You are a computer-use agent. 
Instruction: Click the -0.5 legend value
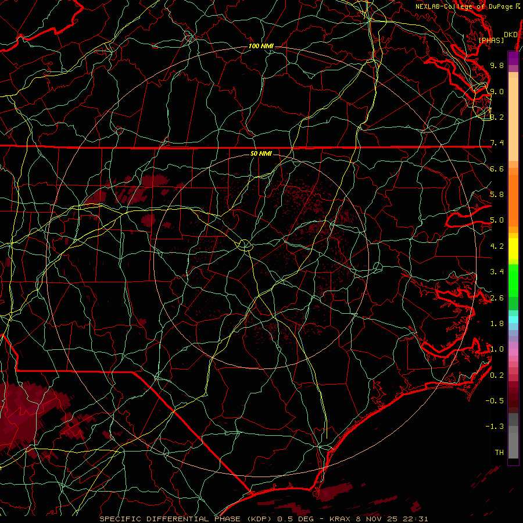pos(495,401)
